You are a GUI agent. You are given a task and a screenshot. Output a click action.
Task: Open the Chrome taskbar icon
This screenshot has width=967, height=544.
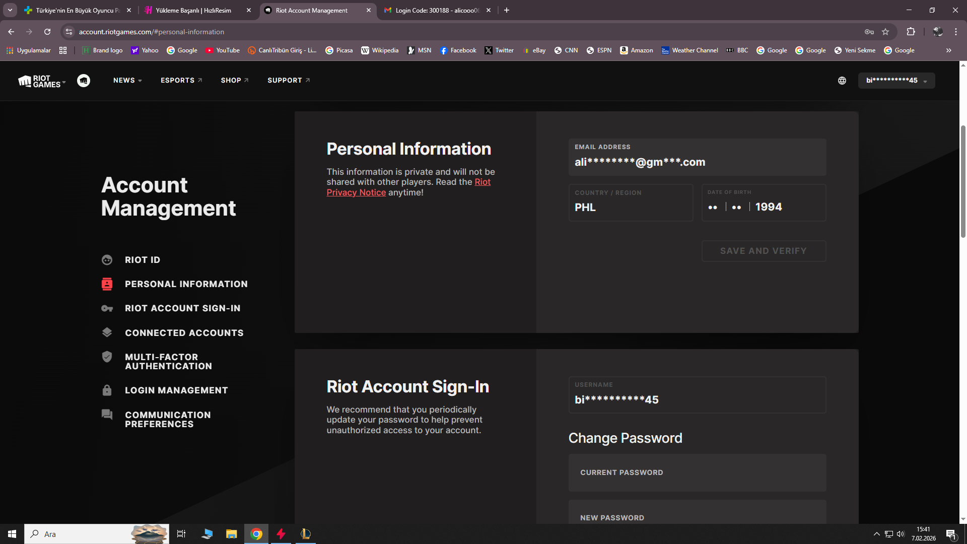pos(256,534)
